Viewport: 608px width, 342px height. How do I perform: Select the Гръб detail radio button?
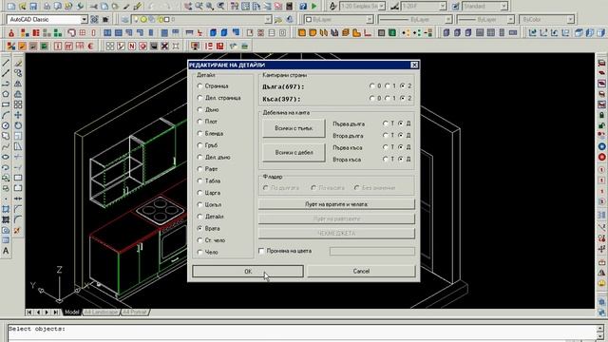(x=199, y=145)
